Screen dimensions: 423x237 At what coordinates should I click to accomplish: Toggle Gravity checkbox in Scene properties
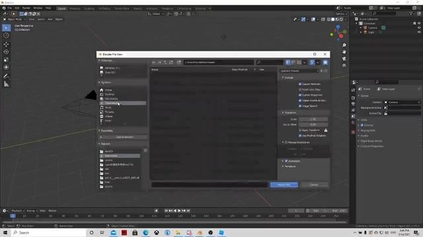(x=362, y=125)
